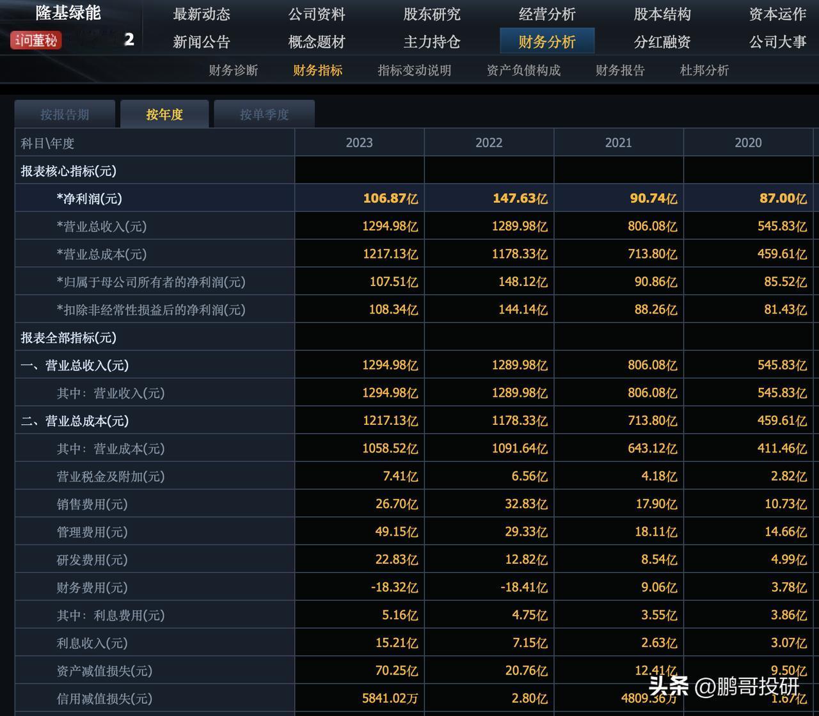Select 销售费用(元) row label
Image resolution: width=819 pixels, height=716 pixels.
pos(92,504)
